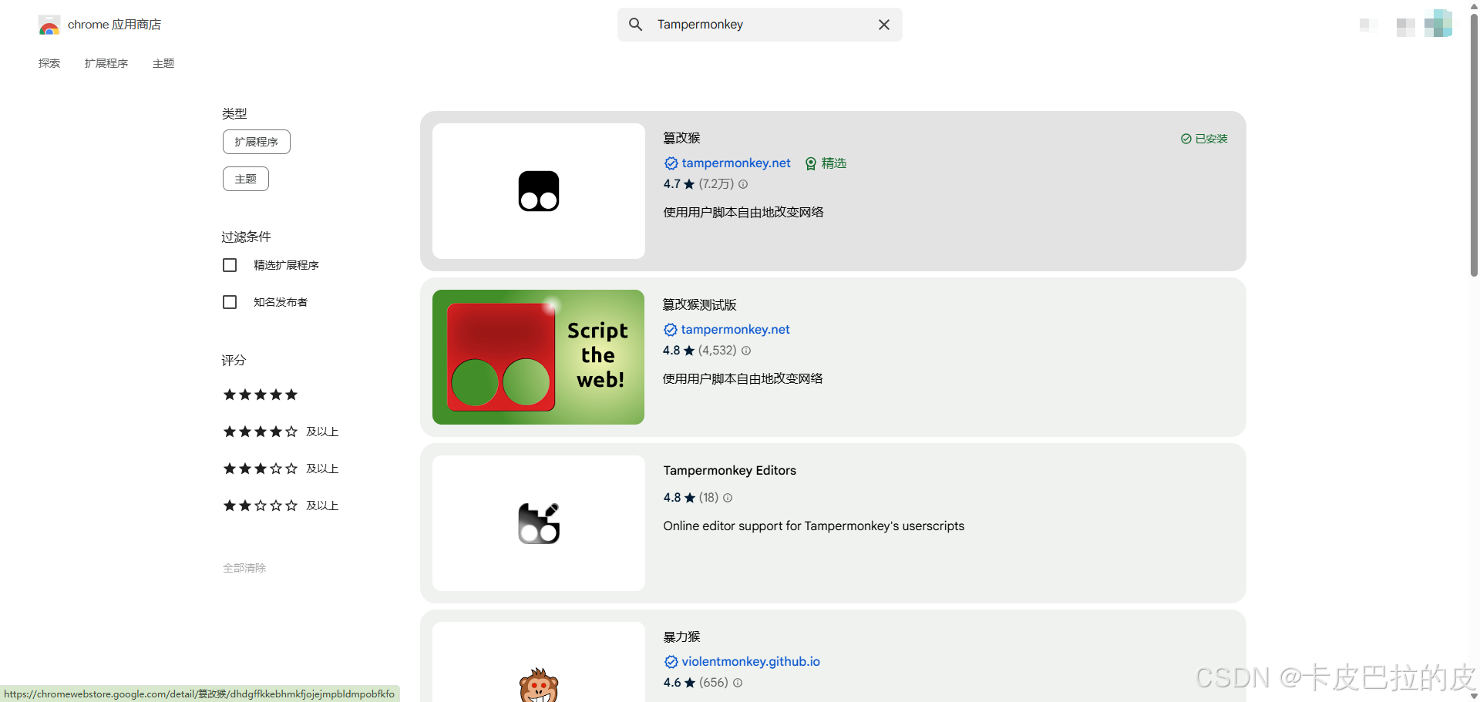Open the 主题 tab in top navigation

(x=163, y=63)
